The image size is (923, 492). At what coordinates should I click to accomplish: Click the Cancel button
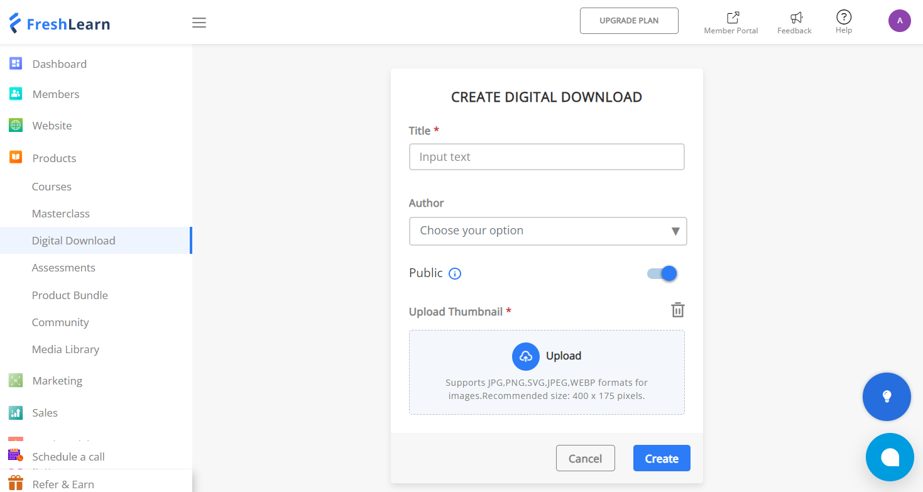[586, 458]
